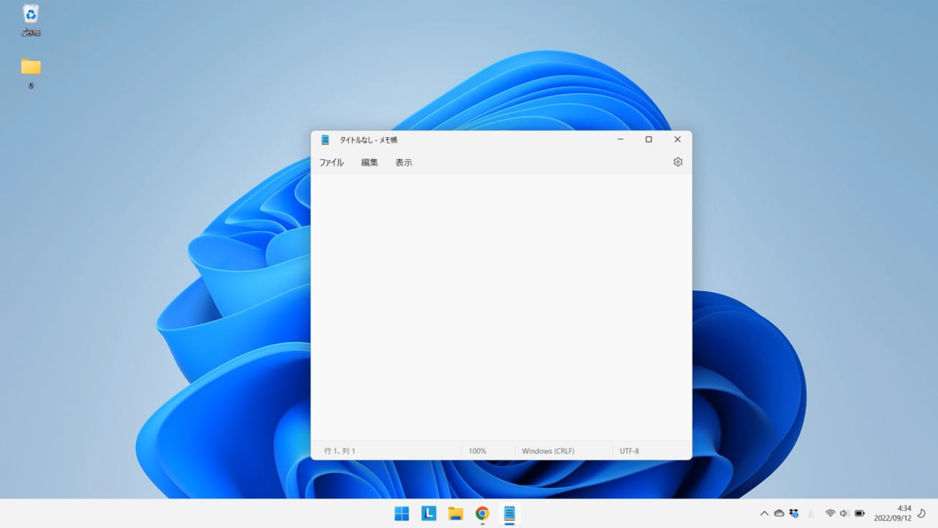Click the 100% zoom status entry
The width and height of the screenshot is (938, 528).
(477, 451)
